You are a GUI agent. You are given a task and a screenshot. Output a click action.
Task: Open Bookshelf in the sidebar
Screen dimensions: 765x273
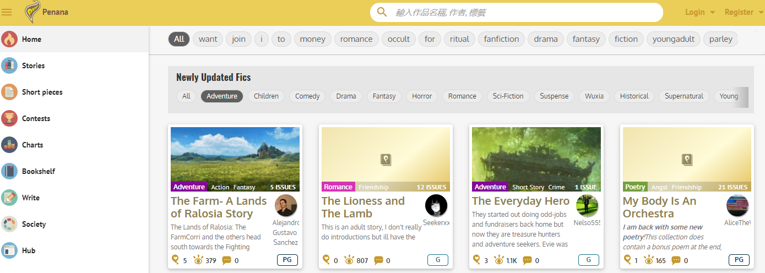pos(74,171)
